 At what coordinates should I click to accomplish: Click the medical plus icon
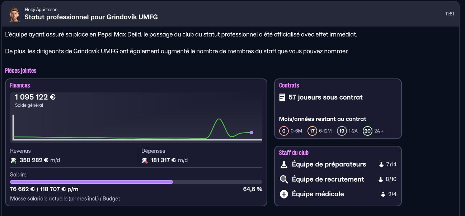pos(284,194)
